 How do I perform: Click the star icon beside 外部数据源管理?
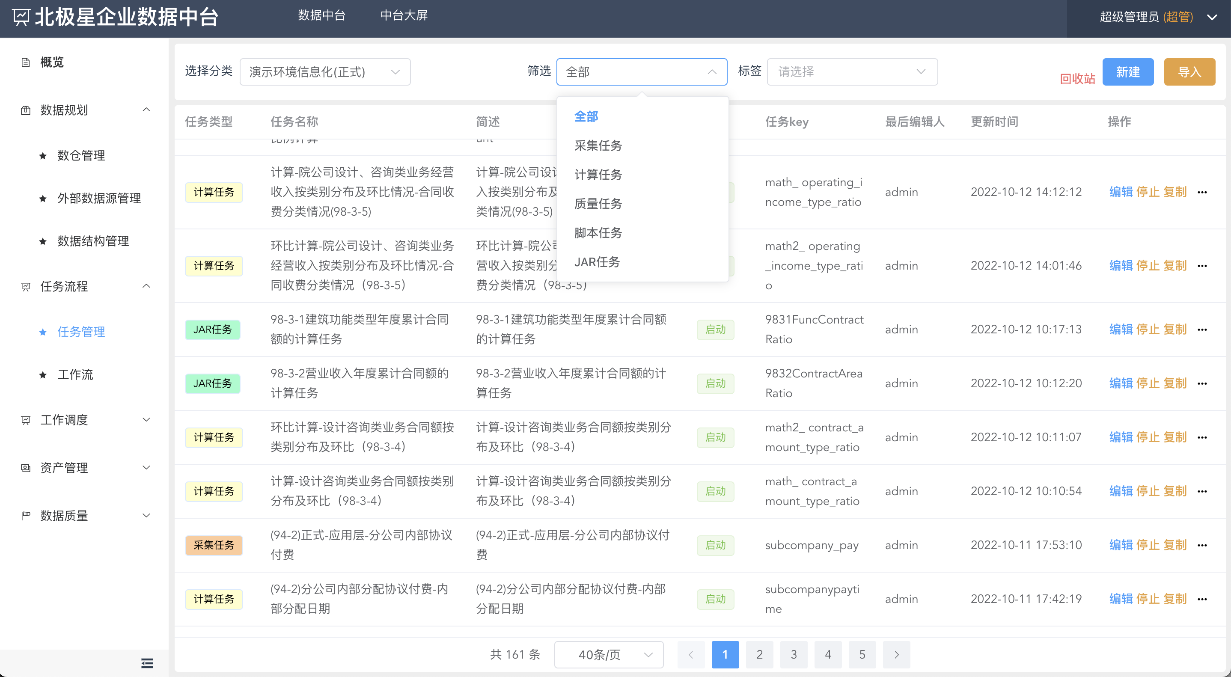pyautogui.click(x=43, y=199)
